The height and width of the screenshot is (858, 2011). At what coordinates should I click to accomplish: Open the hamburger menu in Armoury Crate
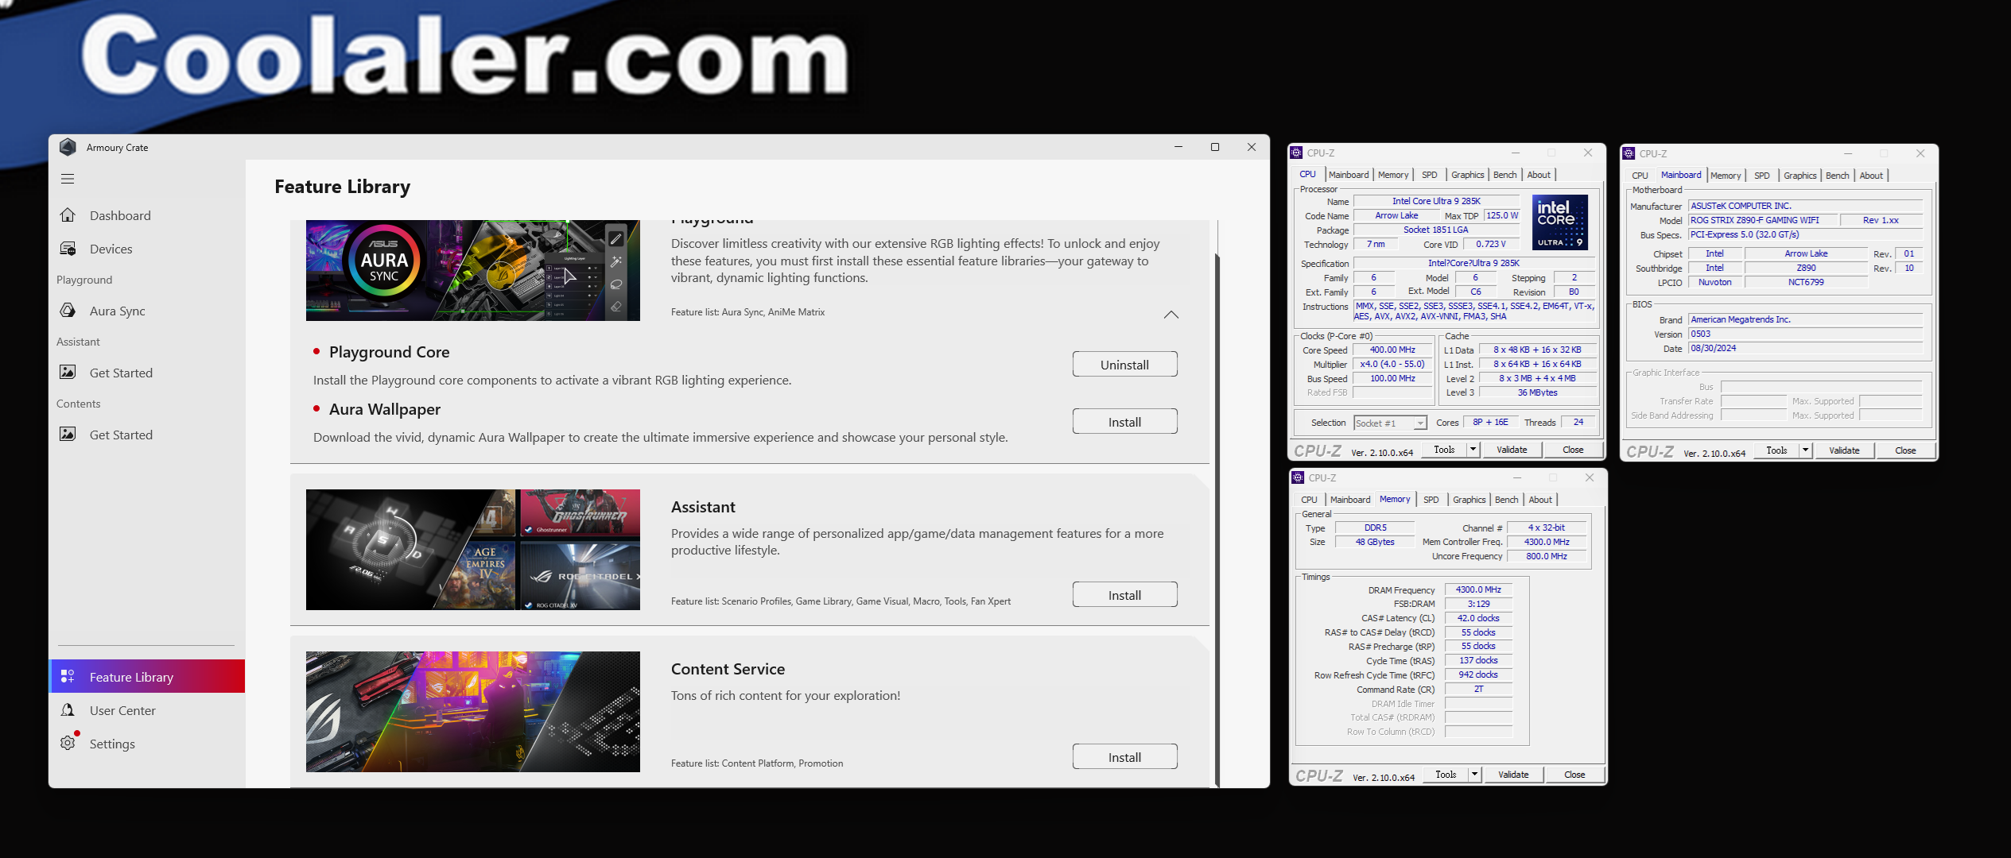68,179
